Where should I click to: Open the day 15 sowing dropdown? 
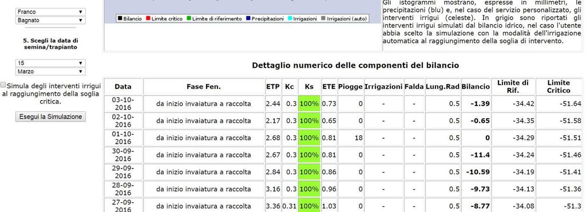[x=50, y=63]
